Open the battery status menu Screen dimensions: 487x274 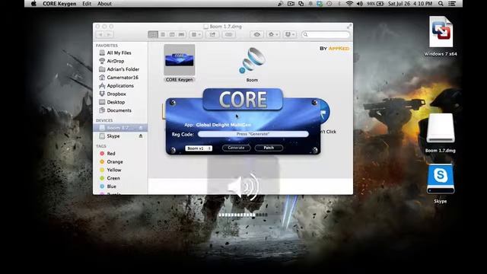[375, 4]
